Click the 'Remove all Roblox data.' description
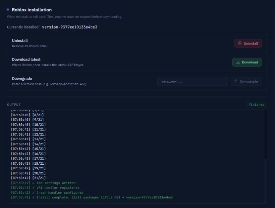The image size is (275, 208). [x=29, y=46]
